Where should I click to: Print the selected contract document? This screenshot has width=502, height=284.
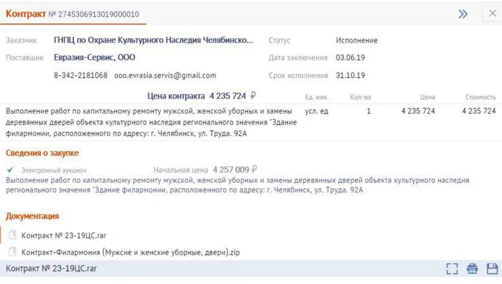[x=472, y=269]
